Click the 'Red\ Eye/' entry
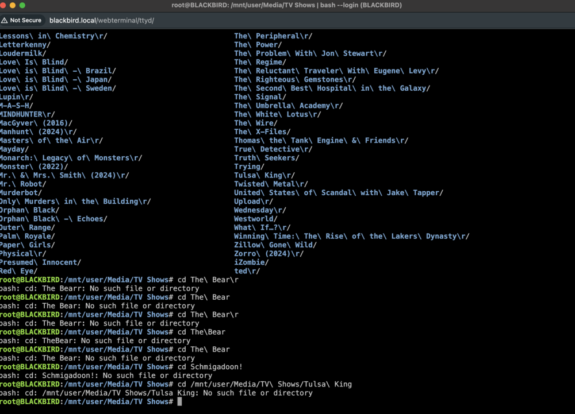The height and width of the screenshot is (414, 575). [19, 271]
